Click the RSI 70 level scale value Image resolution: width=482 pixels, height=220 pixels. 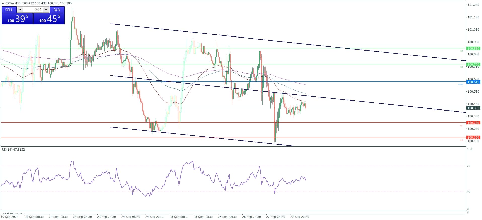[x=468, y=166]
